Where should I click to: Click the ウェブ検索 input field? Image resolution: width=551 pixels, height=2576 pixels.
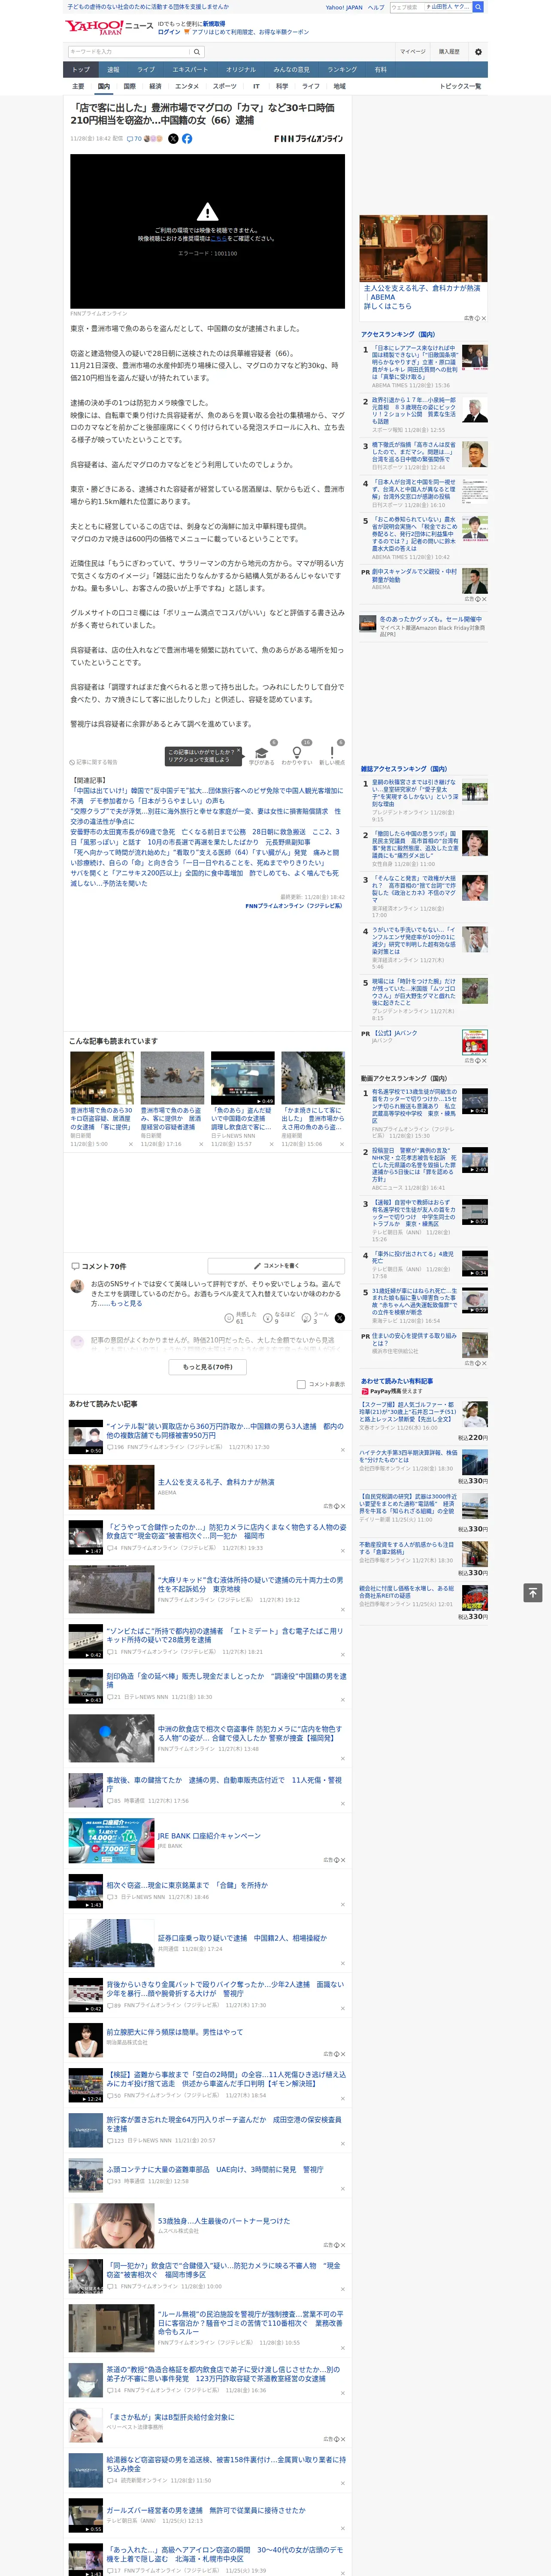point(406,7)
